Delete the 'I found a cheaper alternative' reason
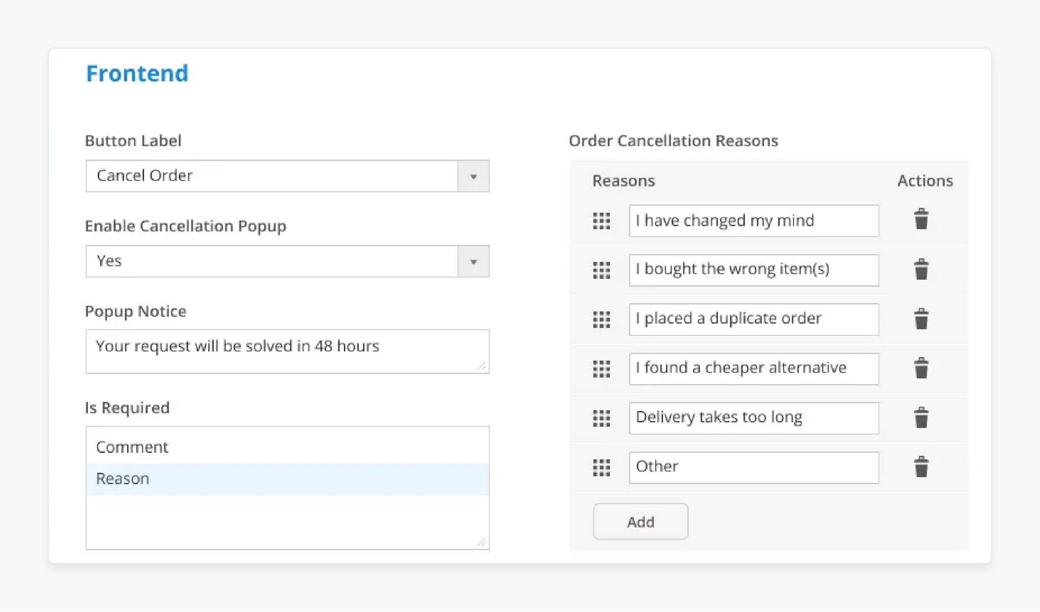Viewport: 1040px width, 612px height. 921,368
